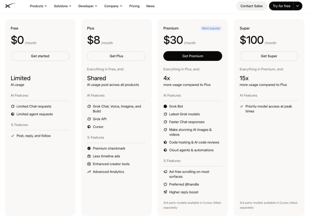The width and height of the screenshot is (309, 218).
Task: Click the Higher reply boost rocket icon
Action: [x=165, y=192]
